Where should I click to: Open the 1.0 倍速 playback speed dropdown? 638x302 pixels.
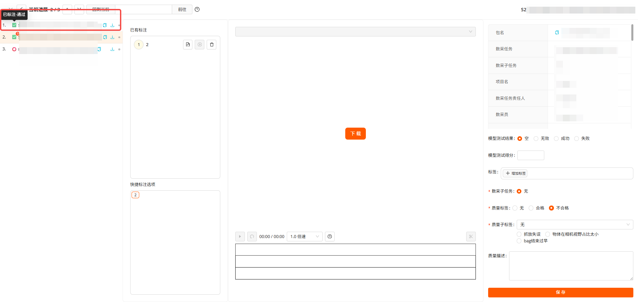[304, 237]
